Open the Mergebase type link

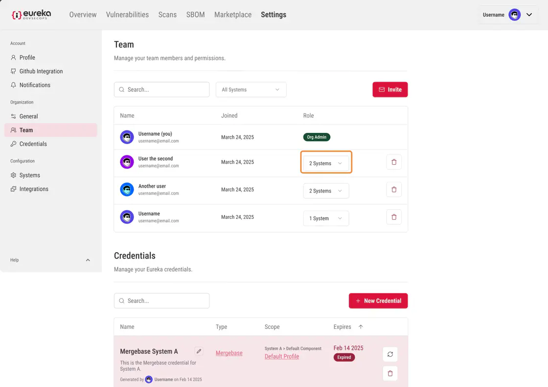click(229, 353)
